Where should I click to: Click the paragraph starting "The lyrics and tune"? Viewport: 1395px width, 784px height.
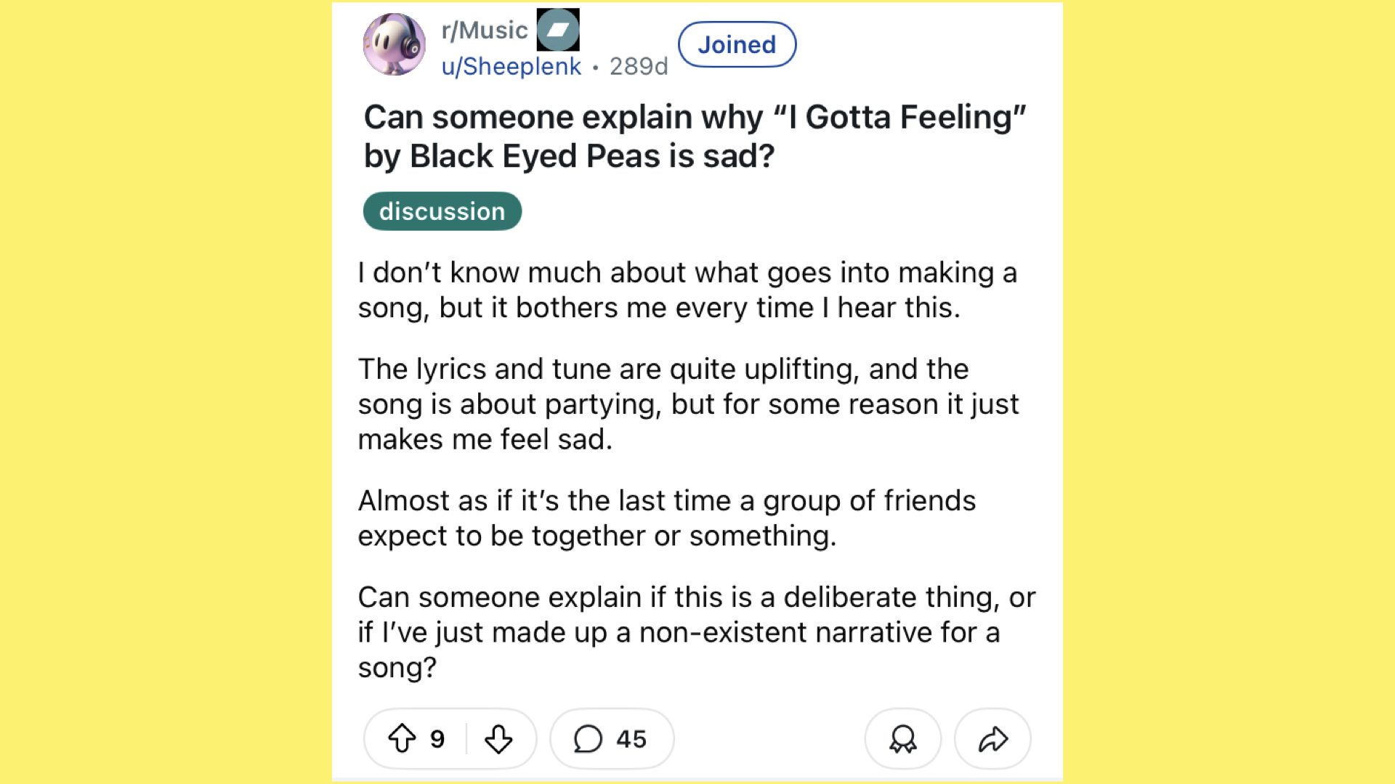point(687,404)
